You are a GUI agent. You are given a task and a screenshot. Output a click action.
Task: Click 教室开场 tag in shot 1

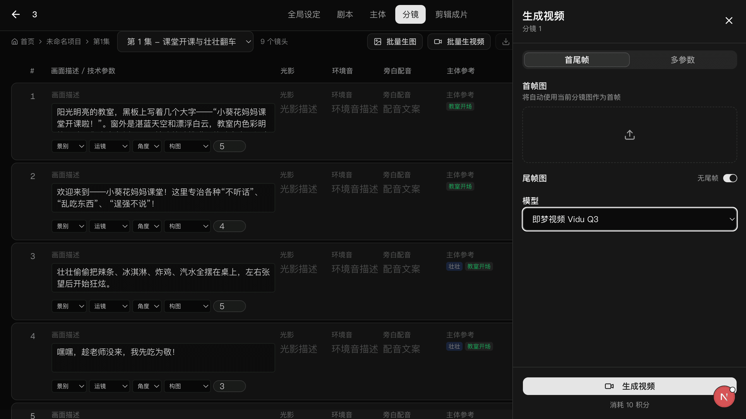tap(460, 106)
